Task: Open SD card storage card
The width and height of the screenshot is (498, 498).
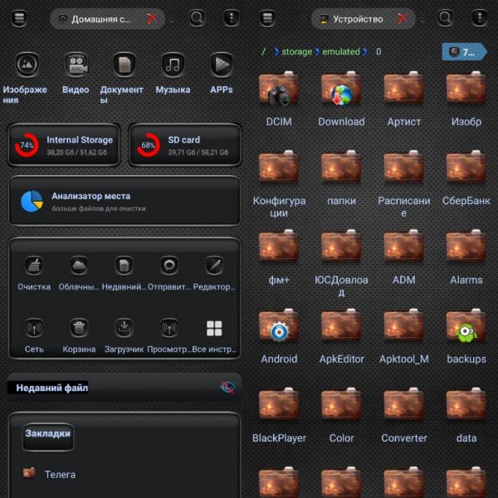Action: pos(185,144)
